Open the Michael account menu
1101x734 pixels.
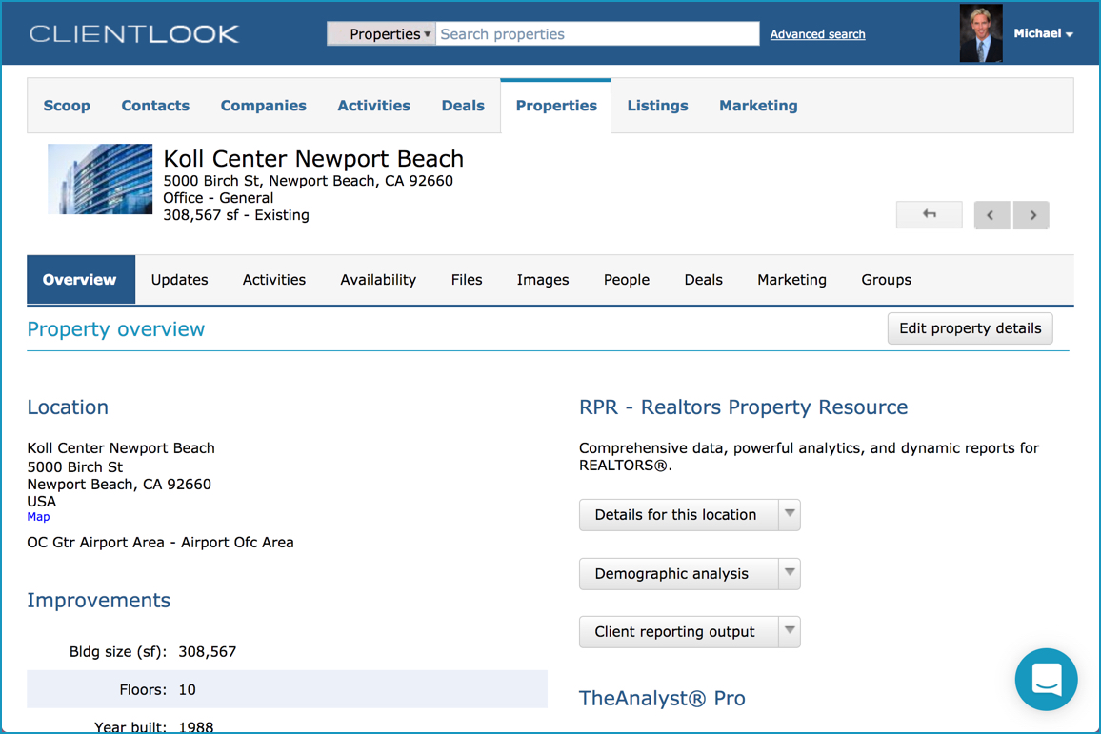(x=1043, y=32)
